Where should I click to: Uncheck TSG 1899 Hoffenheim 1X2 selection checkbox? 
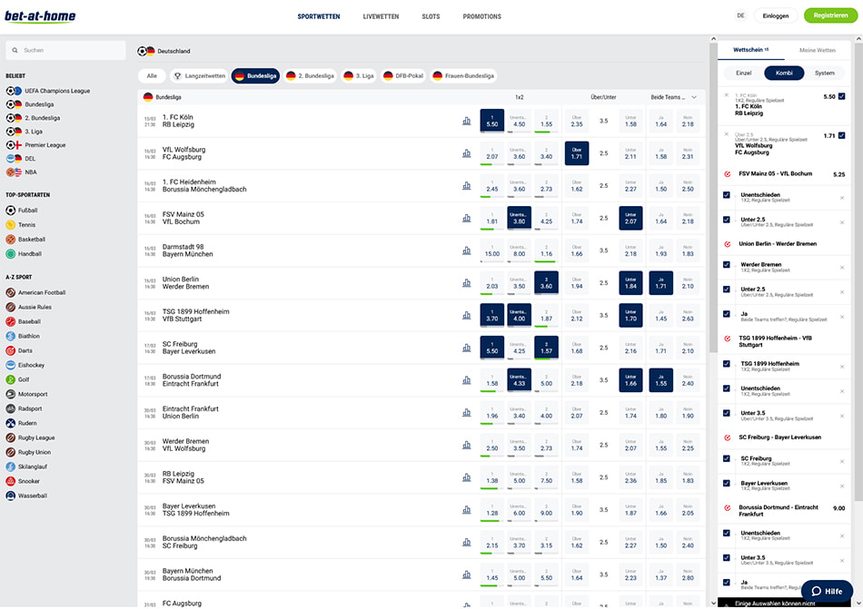tap(727, 364)
